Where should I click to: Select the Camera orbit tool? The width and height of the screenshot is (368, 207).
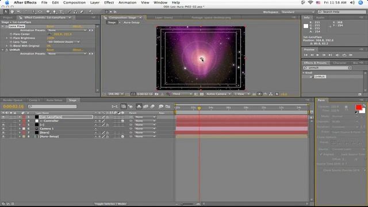33,11
